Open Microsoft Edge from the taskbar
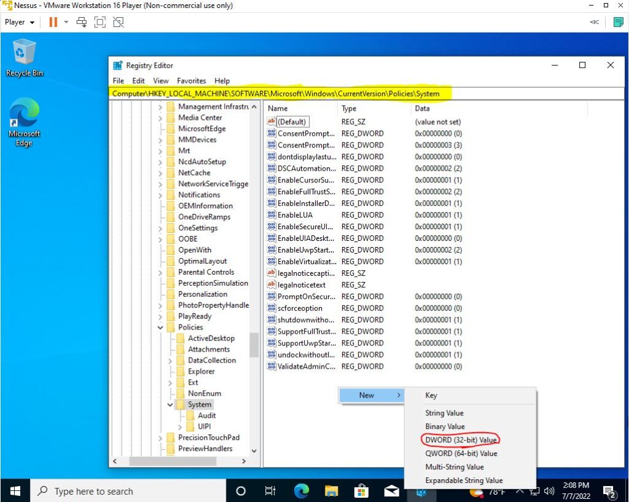The height and width of the screenshot is (502, 629). (x=301, y=491)
